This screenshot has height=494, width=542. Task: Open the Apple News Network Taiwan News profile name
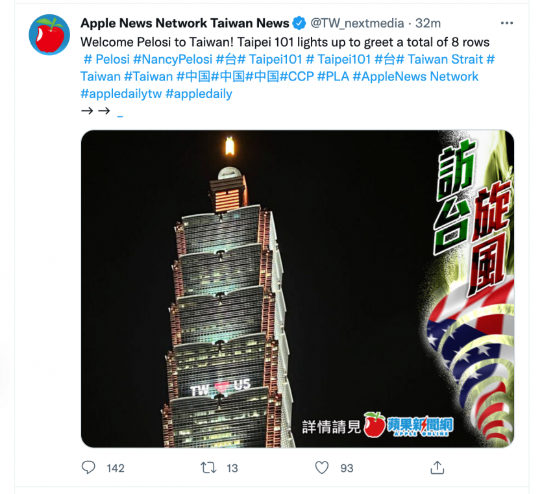coord(184,23)
